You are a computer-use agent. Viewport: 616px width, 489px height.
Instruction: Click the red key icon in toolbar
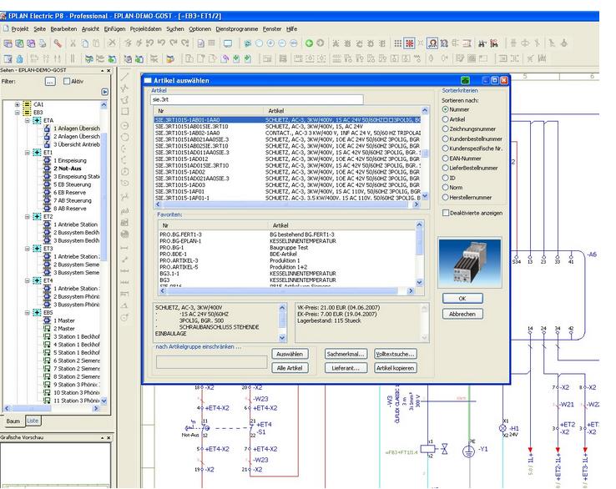click(x=58, y=43)
